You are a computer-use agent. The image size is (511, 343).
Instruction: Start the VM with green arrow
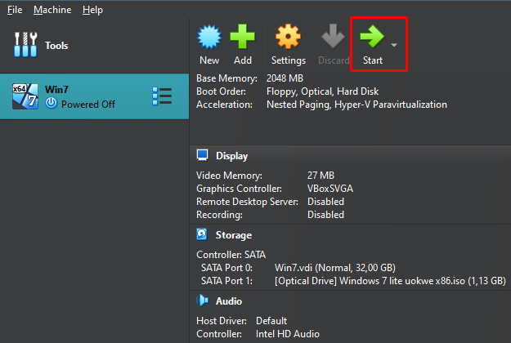(x=372, y=37)
